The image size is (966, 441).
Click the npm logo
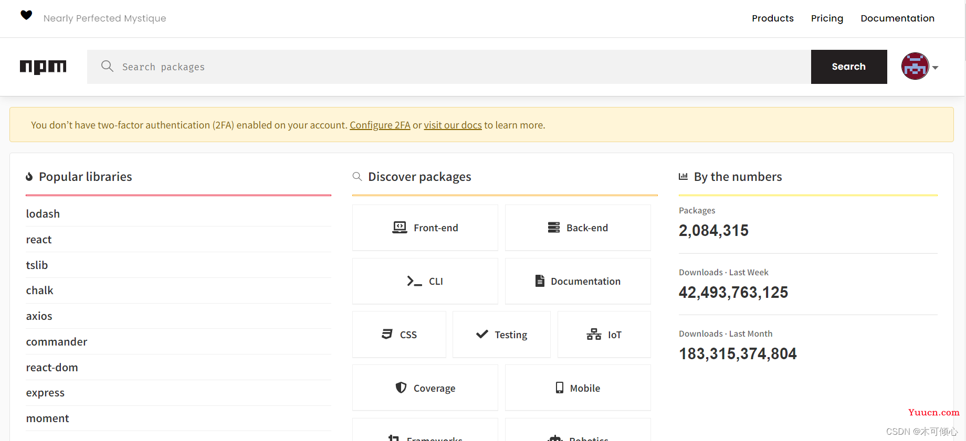43,67
